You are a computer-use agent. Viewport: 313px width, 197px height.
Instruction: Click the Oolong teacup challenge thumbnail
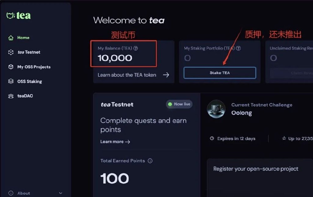pyautogui.click(x=216, y=109)
